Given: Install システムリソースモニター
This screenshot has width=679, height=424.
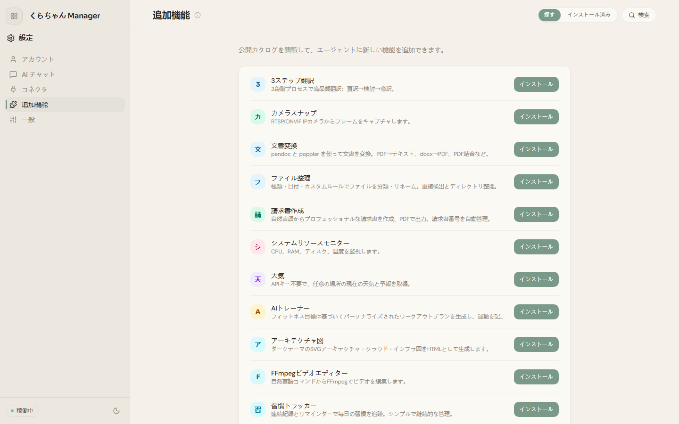Looking at the screenshot, I should [x=536, y=247].
